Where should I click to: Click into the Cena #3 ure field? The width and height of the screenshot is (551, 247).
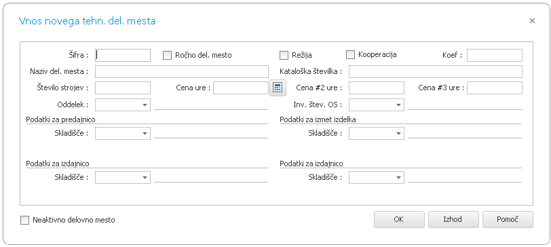[495, 88]
